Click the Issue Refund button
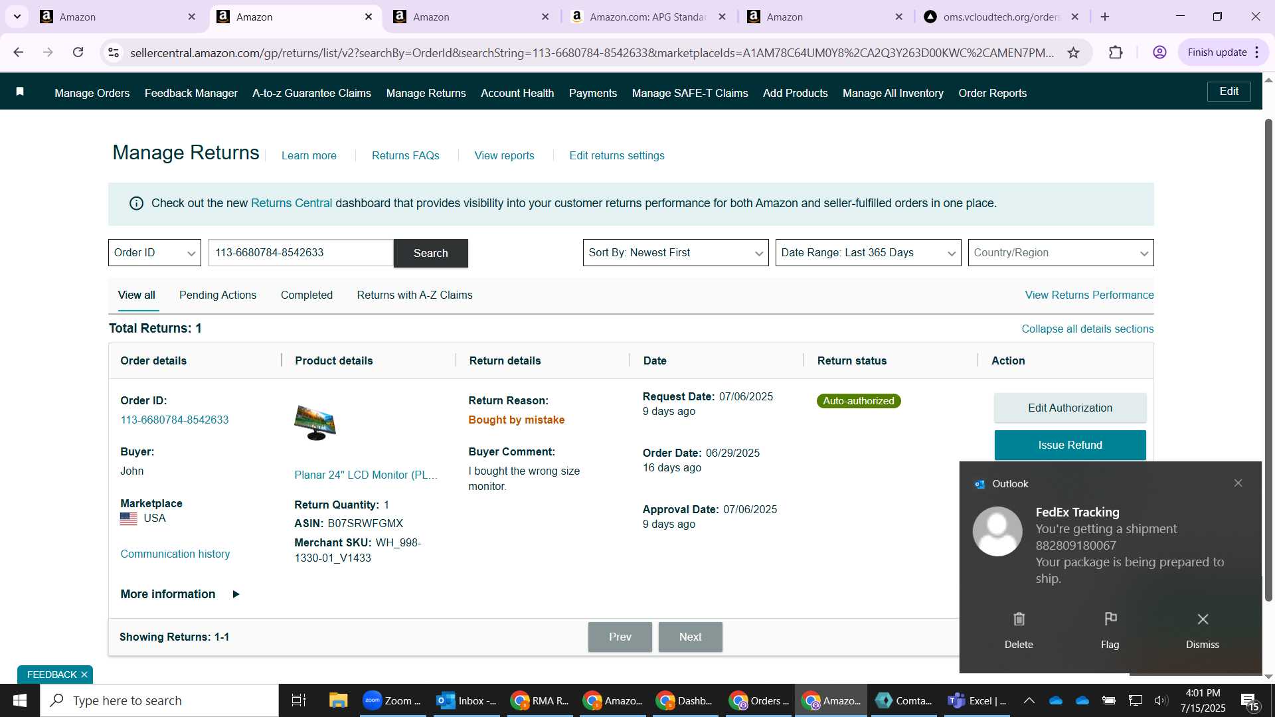This screenshot has height=717, width=1275. click(x=1070, y=445)
